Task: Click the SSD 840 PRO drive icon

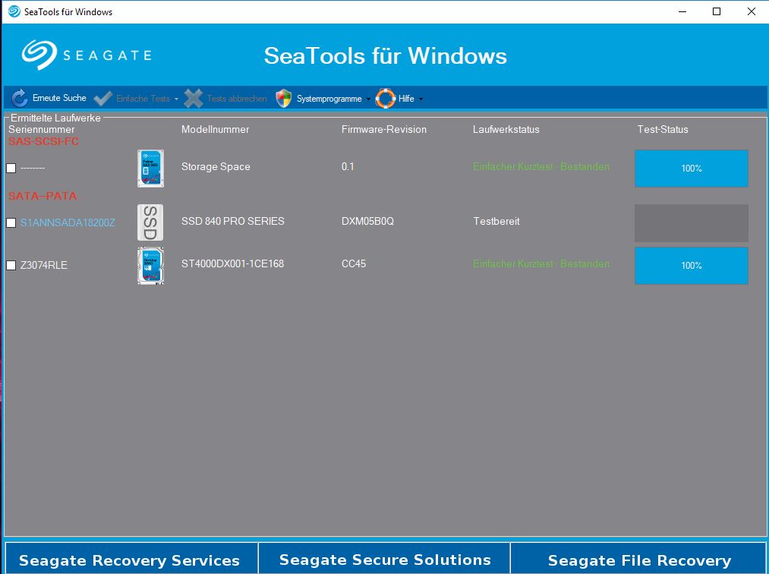Action: click(x=150, y=222)
